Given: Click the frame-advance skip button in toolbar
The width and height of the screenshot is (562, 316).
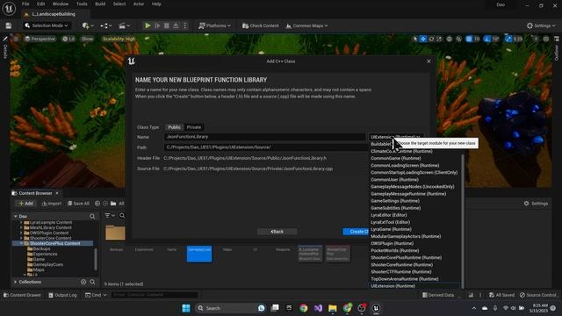Looking at the screenshot, I should (157, 25).
